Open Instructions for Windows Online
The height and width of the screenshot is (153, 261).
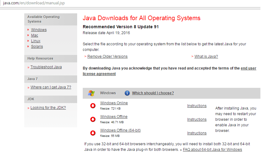tap(197, 106)
